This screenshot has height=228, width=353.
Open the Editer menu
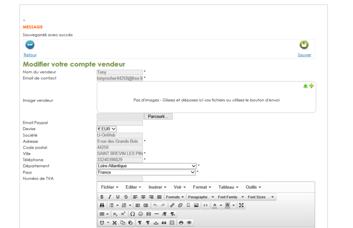133,187
